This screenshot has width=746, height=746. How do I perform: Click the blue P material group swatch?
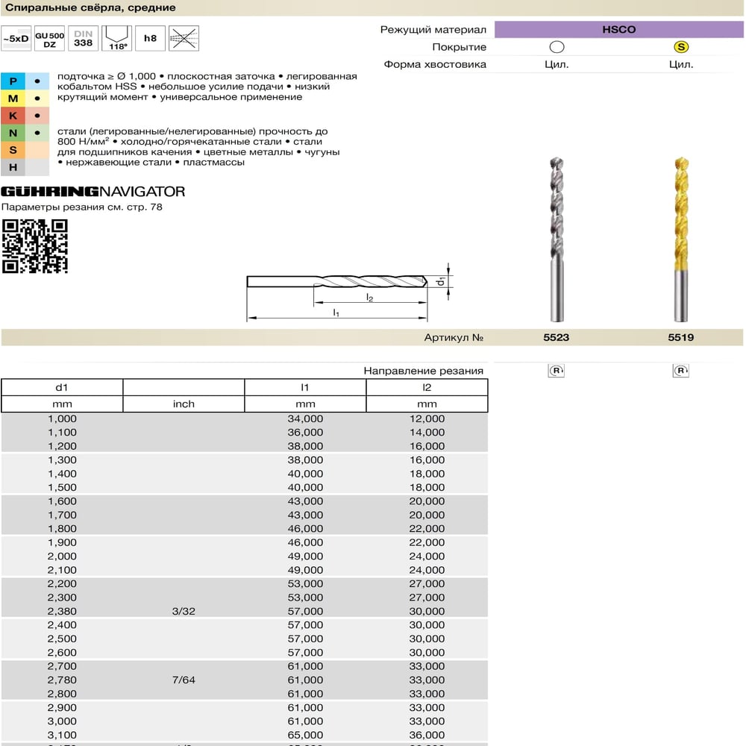13,81
